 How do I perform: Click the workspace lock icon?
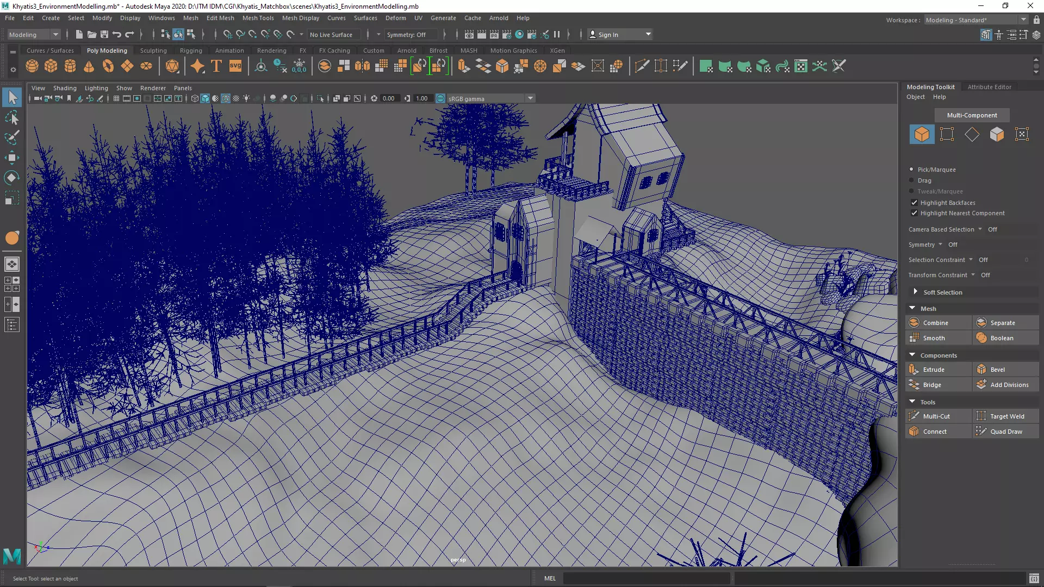coord(1036,20)
